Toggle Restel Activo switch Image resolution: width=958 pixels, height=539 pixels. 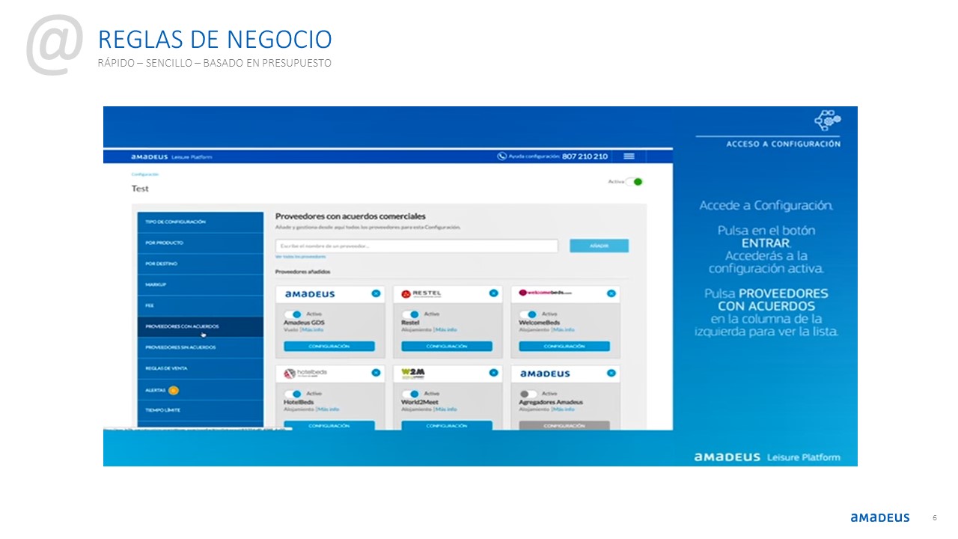coord(410,314)
